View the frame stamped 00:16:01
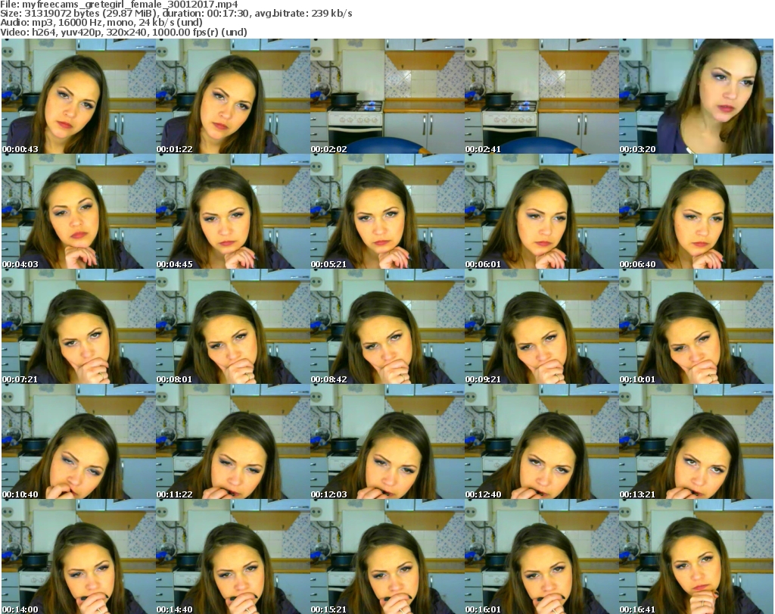 541,556
